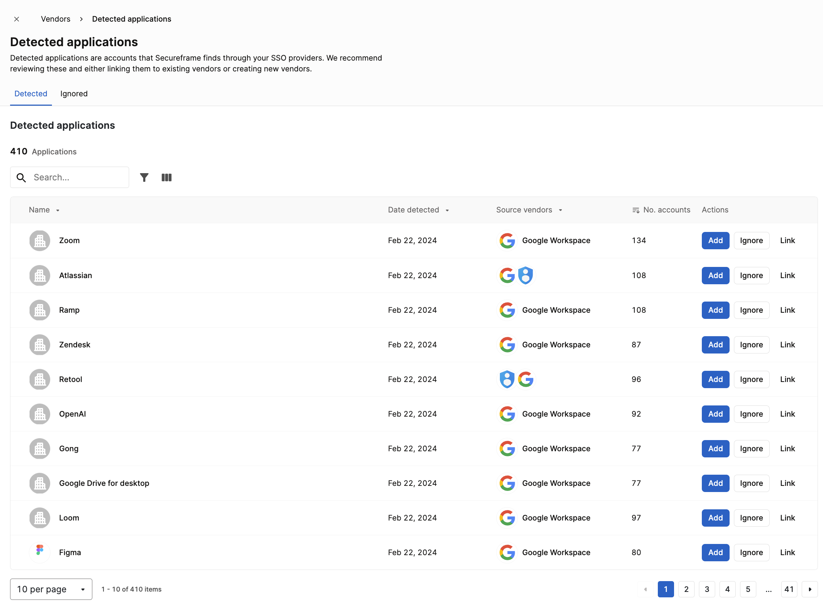Click the sort icon beside No. accounts
Screen dimensions: 823x606
635,210
